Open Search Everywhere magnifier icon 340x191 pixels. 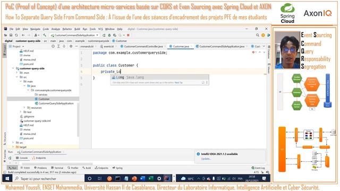[x=257, y=35]
